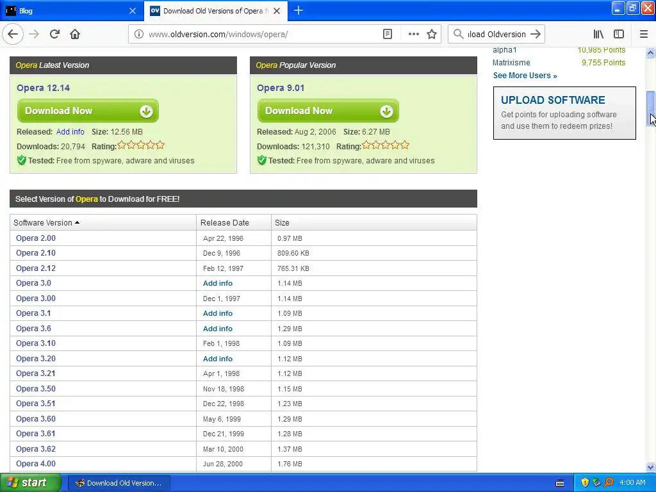Open Opera 2.12 version link
This screenshot has height=492, width=656.
pos(36,268)
